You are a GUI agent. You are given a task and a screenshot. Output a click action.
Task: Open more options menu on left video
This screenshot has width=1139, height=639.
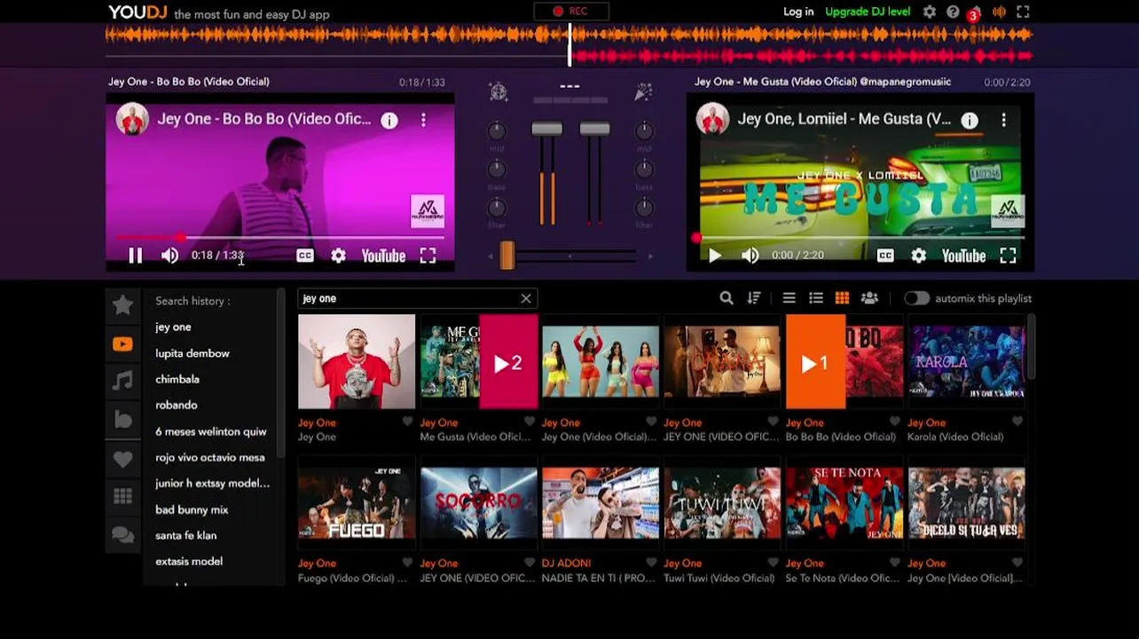pyautogui.click(x=423, y=120)
